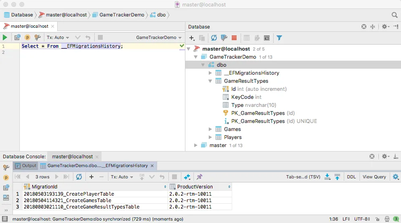Add a new data source with plus icon
The height and width of the screenshot is (223, 401).
click(x=191, y=38)
